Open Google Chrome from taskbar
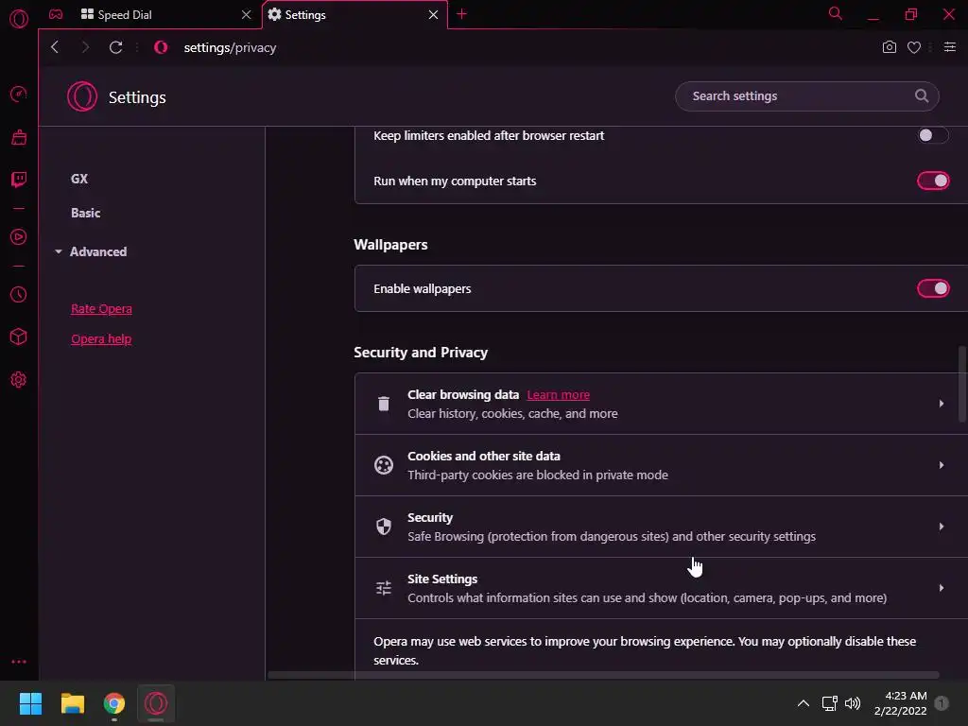Screen dimensions: 968x726 click(x=113, y=703)
